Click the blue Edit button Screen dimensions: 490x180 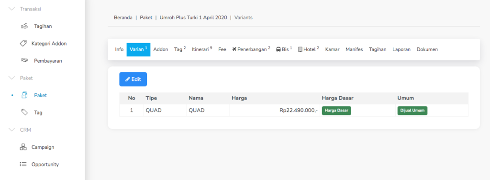[133, 79]
